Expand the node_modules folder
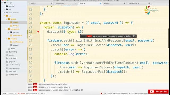 pos(4,13)
